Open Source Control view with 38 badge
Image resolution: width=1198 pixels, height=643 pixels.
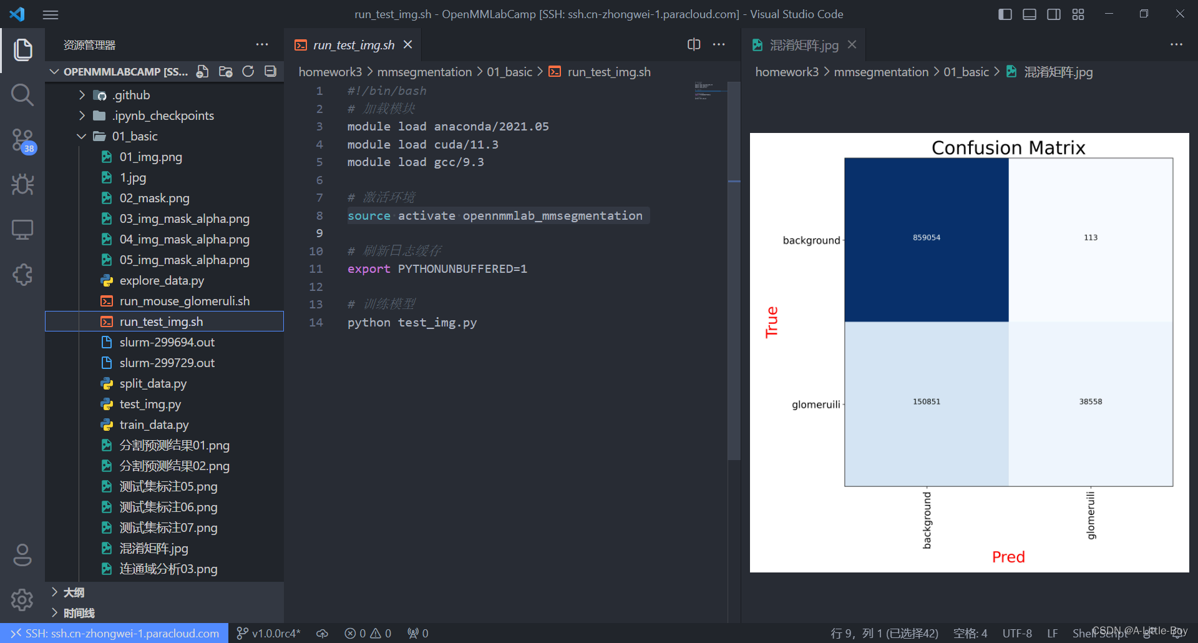tap(22, 140)
